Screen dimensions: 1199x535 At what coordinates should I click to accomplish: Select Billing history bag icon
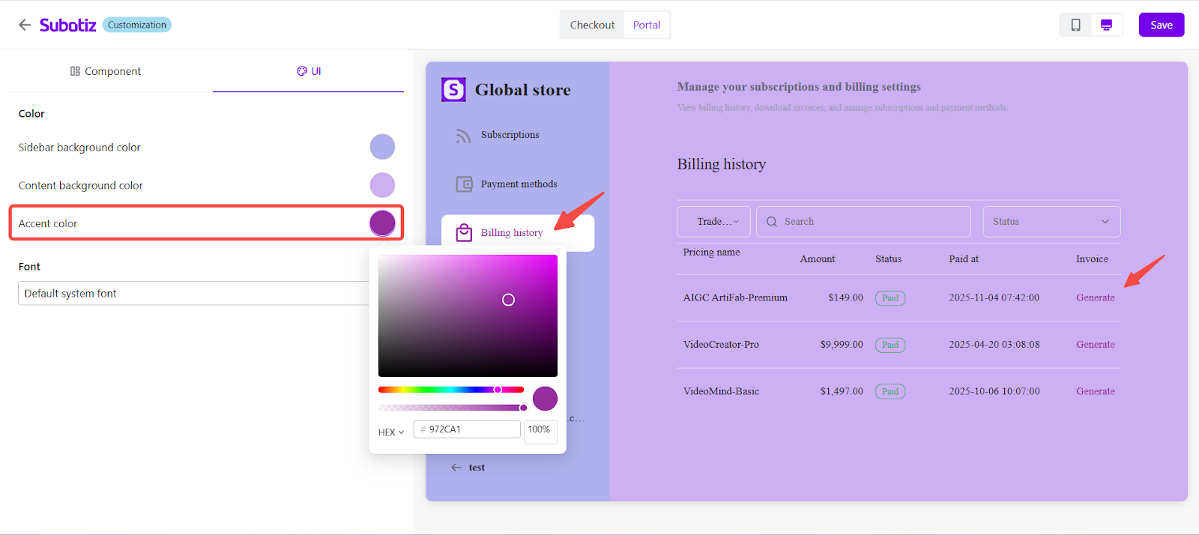(x=465, y=233)
